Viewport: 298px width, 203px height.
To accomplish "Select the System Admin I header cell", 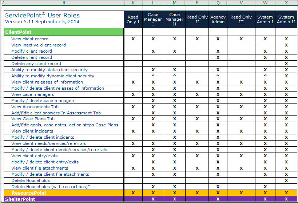I will click(265, 19).
